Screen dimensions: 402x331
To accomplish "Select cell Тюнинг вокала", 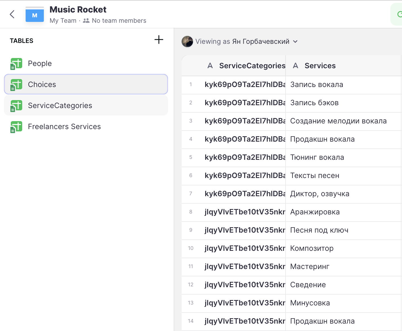I will point(343,158).
